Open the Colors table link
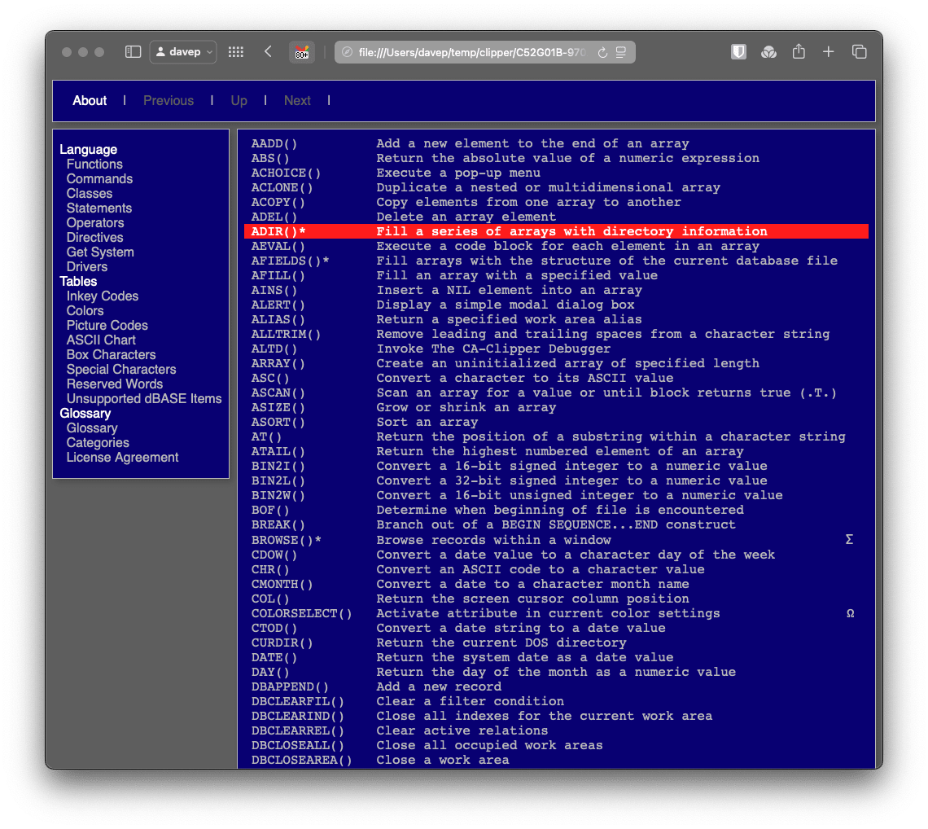The width and height of the screenshot is (928, 829). (85, 311)
